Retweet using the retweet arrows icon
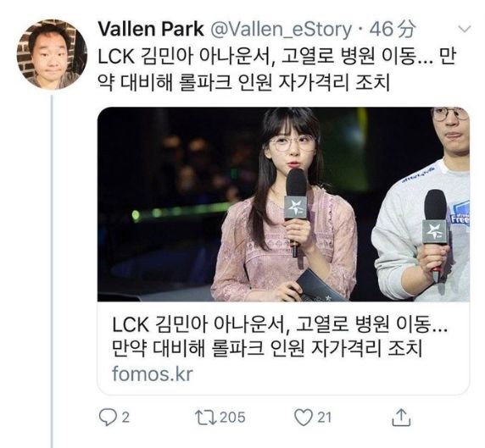The height and width of the screenshot is (448, 485). tap(206, 418)
